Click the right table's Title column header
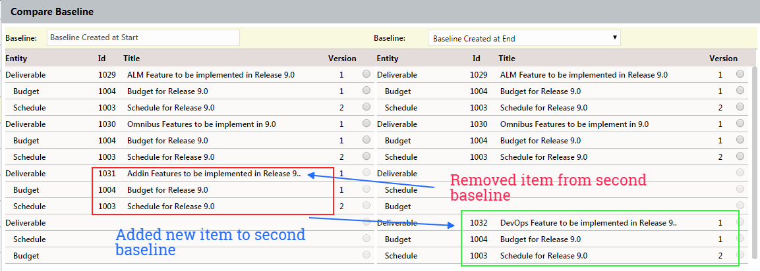The image size is (760, 271). tap(507, 59)
